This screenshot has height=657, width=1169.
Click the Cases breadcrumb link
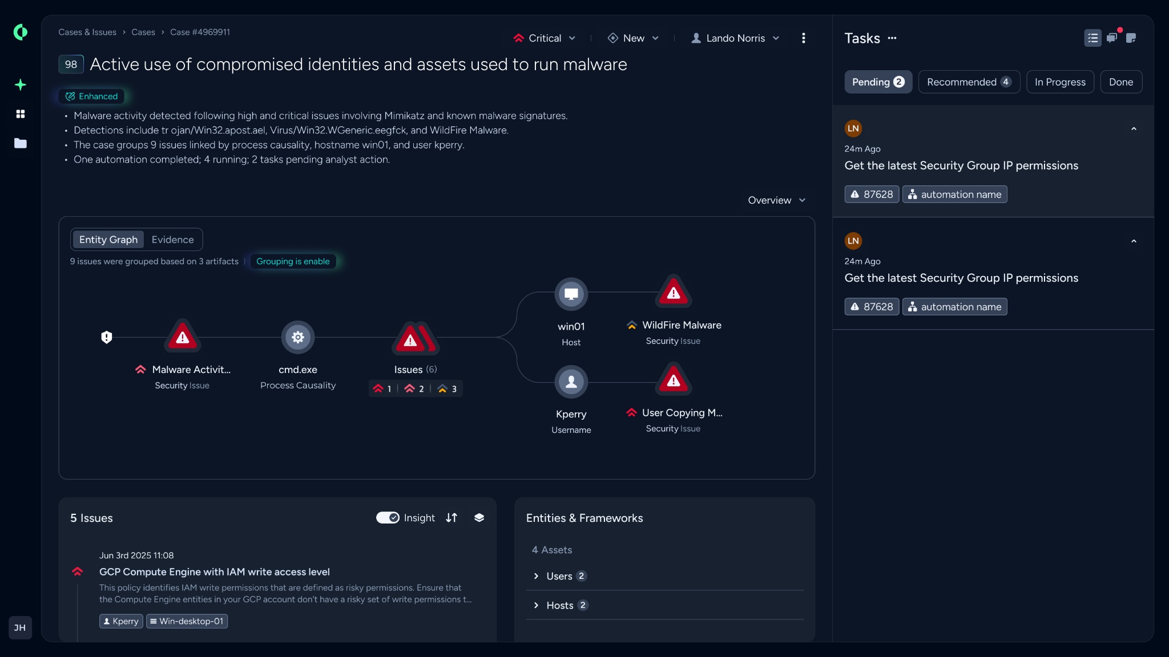coord(143,32)
